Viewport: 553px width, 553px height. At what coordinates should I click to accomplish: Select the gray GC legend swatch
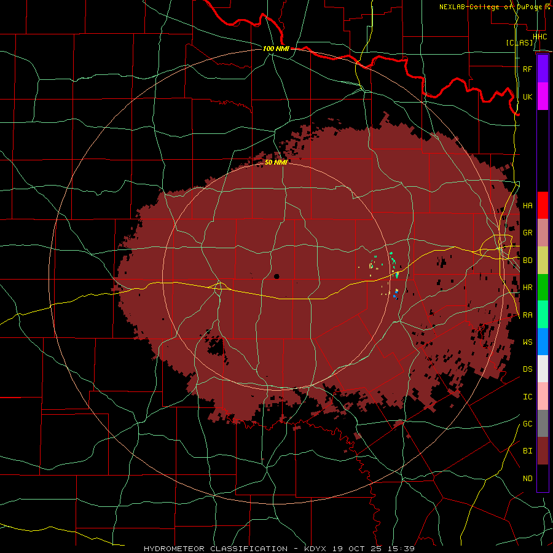click(x=543, y=423)
